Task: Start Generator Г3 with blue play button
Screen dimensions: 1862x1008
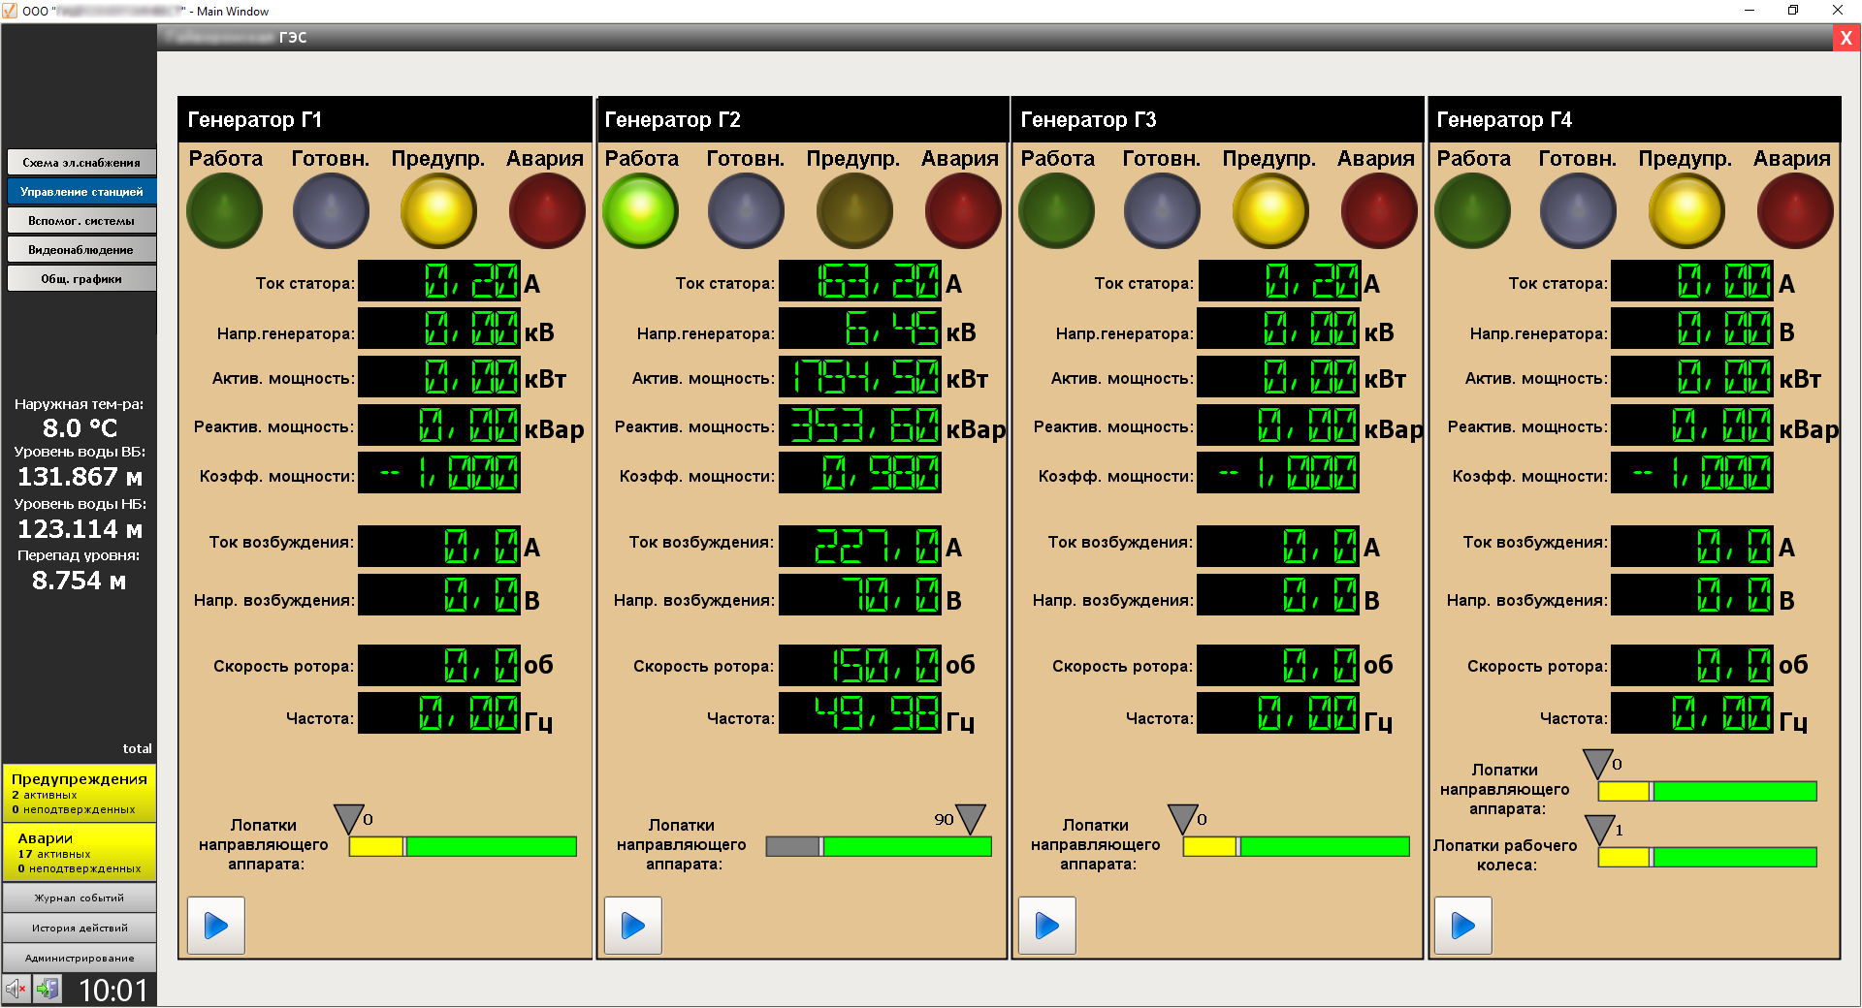Action: (x=1047, y=926)
